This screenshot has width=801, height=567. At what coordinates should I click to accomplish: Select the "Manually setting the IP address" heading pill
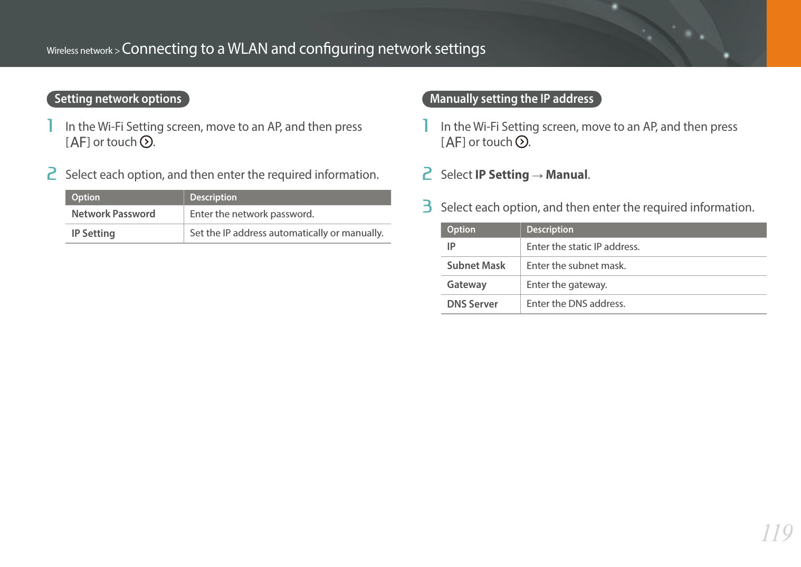click(x=511, y=99)
